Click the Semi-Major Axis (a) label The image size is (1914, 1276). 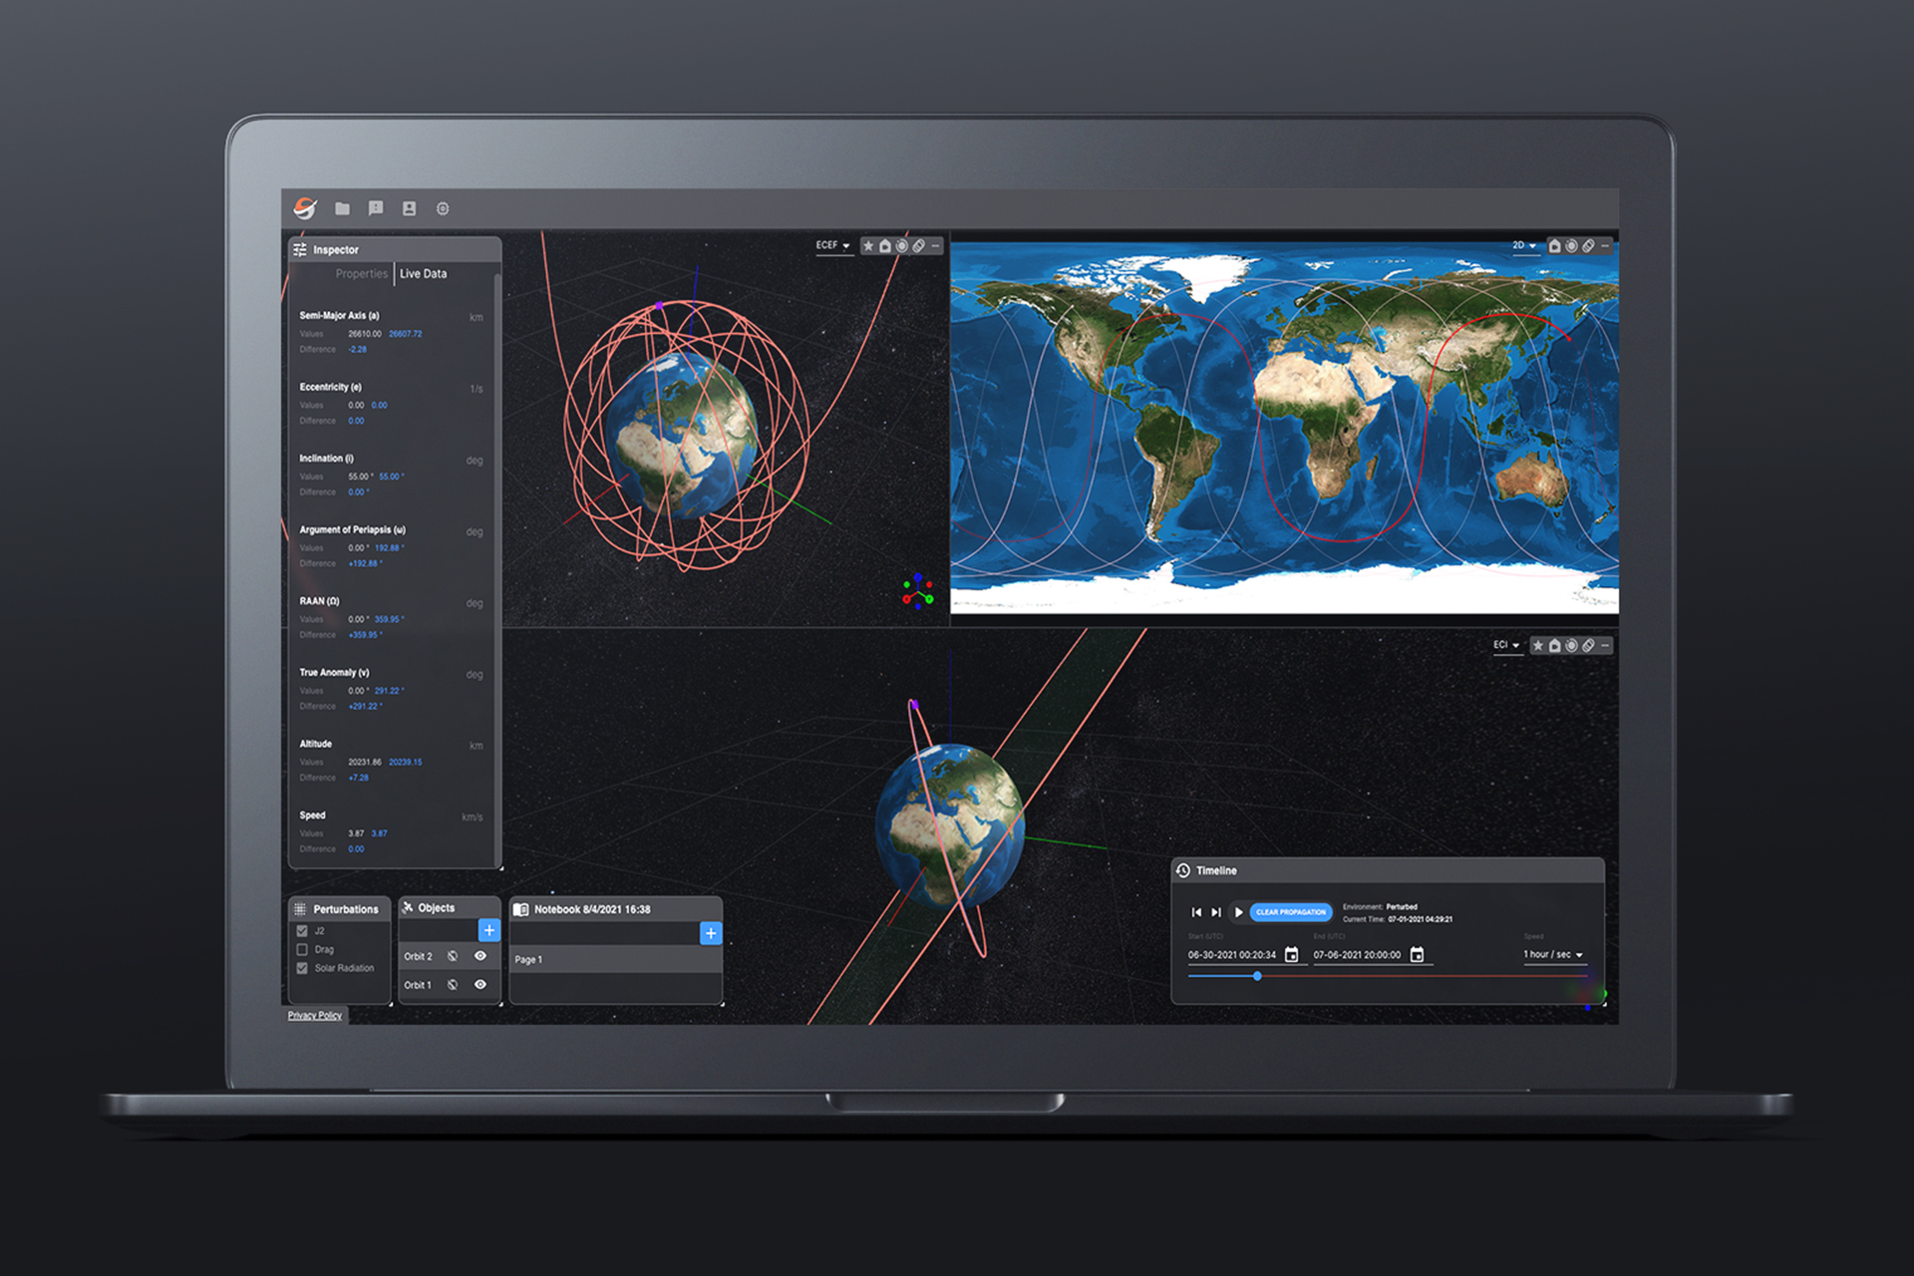[x=339, y=316]
